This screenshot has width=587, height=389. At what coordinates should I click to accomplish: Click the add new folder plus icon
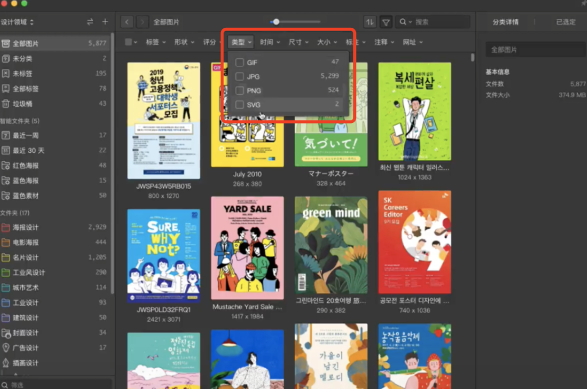point(105,21)
